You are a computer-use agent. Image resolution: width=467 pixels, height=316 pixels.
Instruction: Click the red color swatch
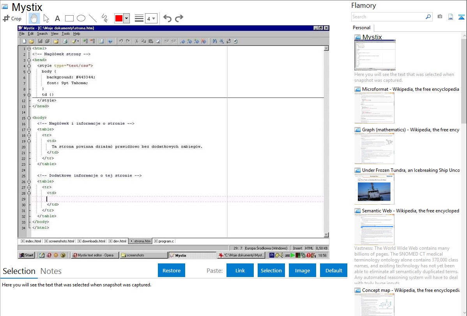(119, 18)
